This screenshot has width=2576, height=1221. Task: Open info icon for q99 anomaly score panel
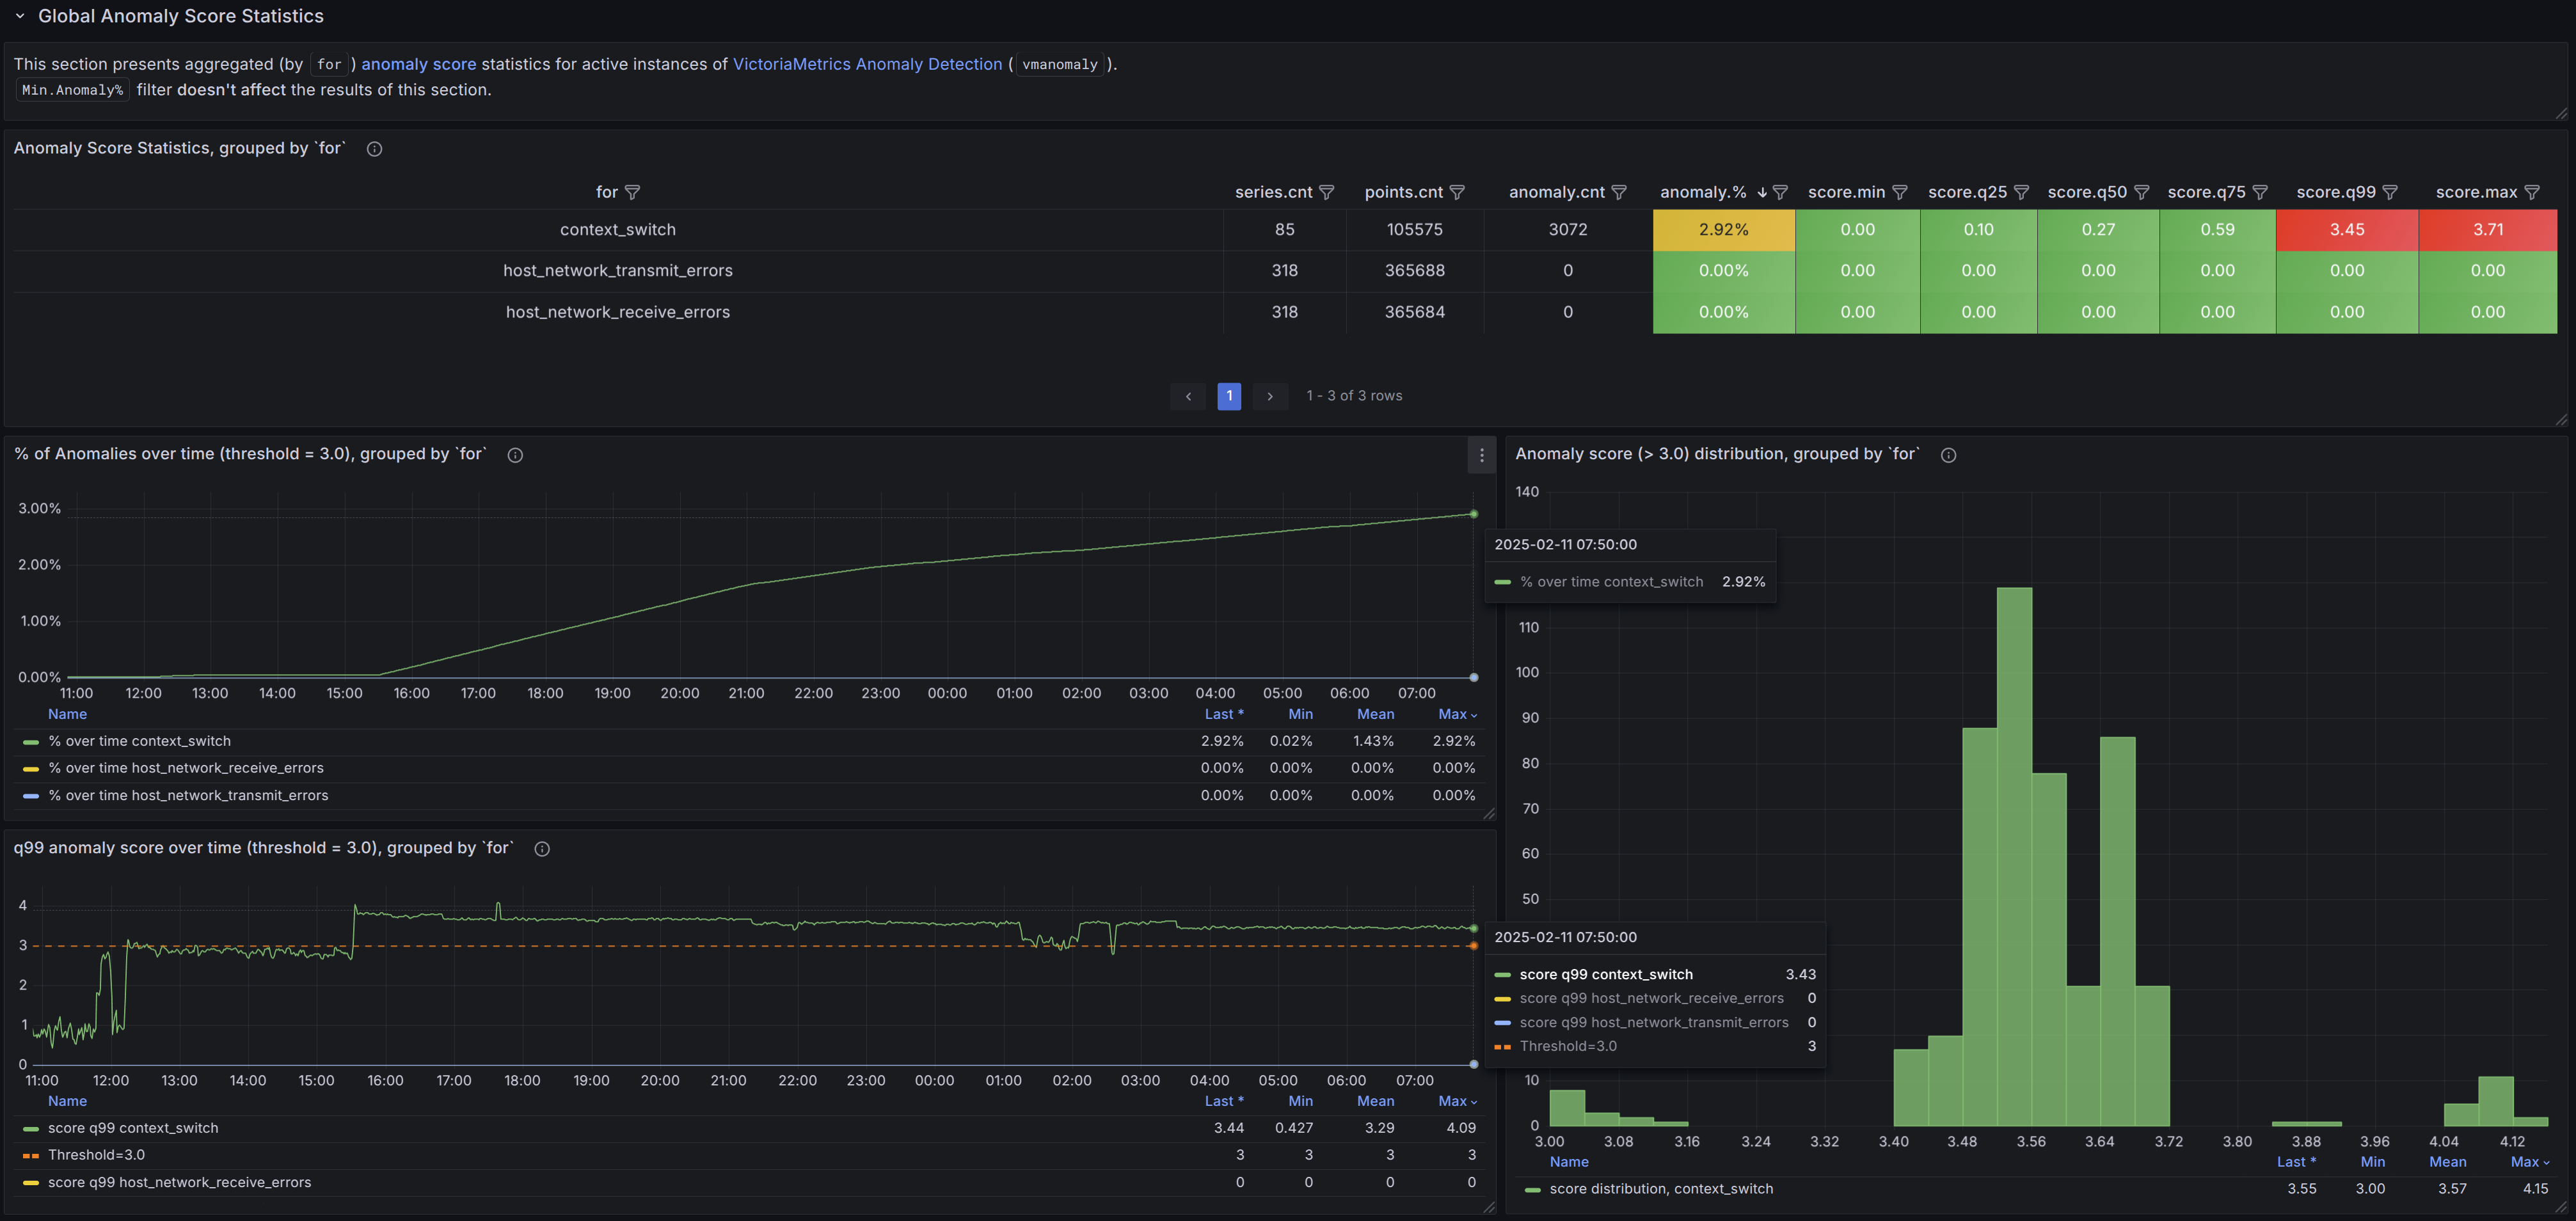click(542, 849)
